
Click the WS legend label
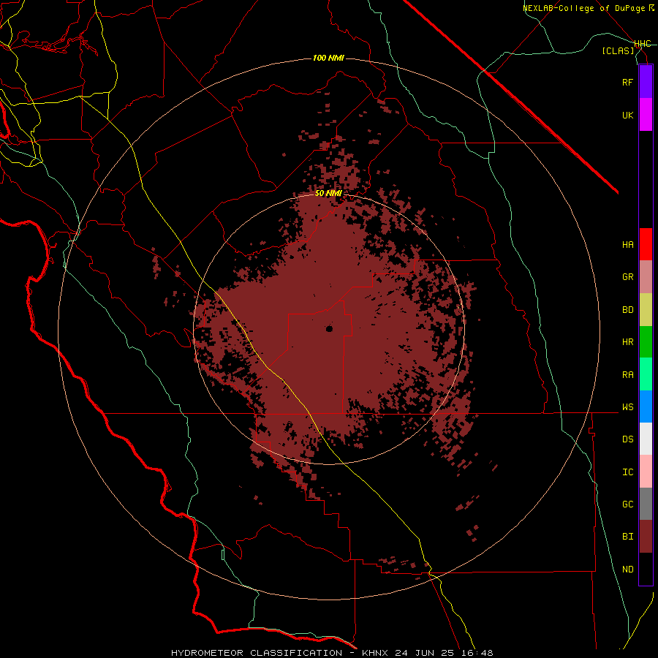point(628,406)
